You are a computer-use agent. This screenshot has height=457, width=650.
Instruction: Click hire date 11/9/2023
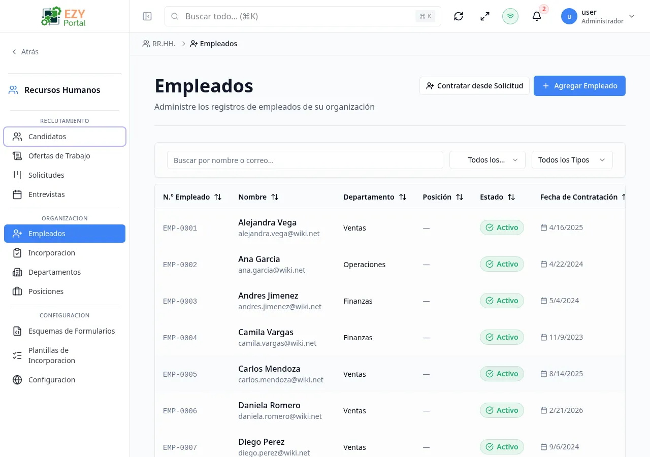[566, 337]
